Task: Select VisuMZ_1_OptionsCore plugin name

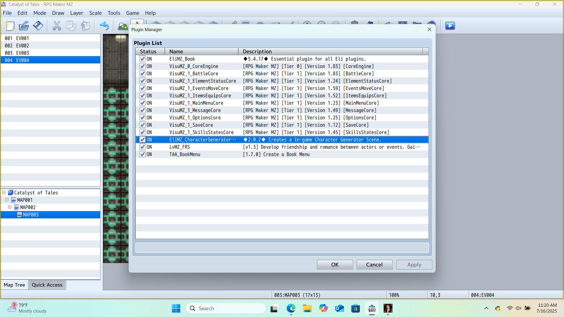Action: pos(195,118)
